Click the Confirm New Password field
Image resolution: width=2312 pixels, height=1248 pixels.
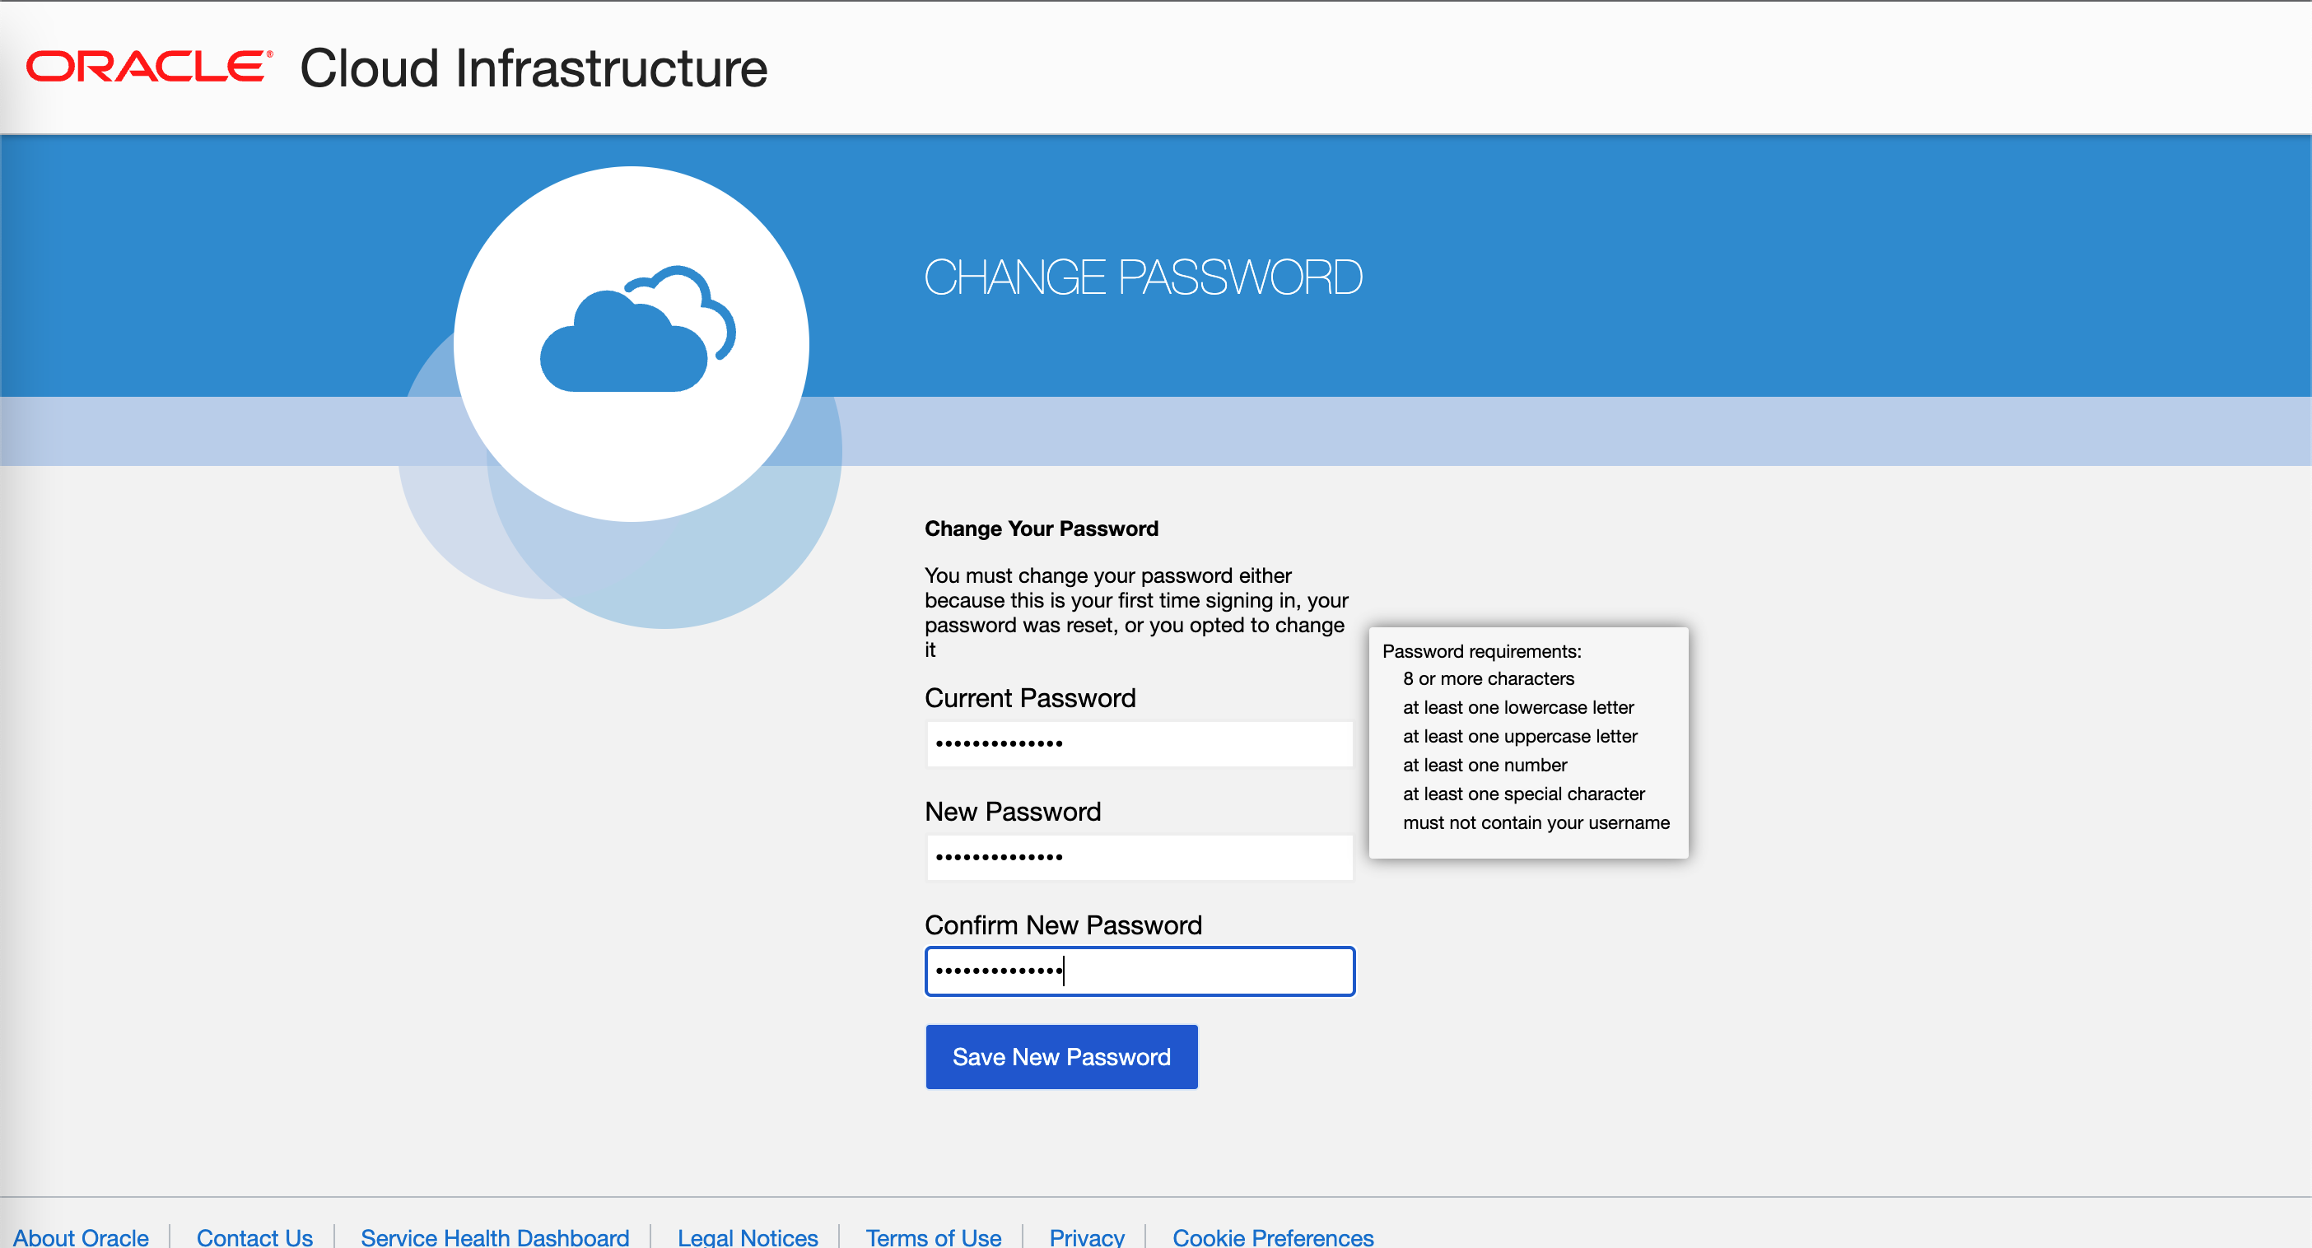pyautogui.click(x=1139, y=971)
